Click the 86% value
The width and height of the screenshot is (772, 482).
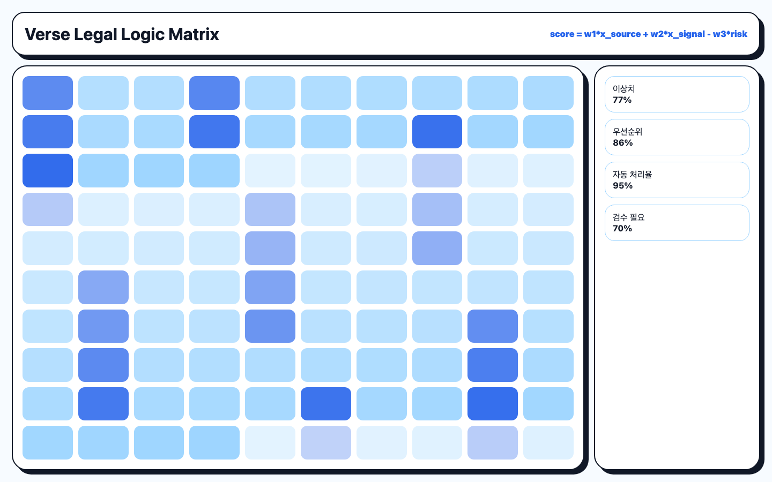tap(622, 143)
